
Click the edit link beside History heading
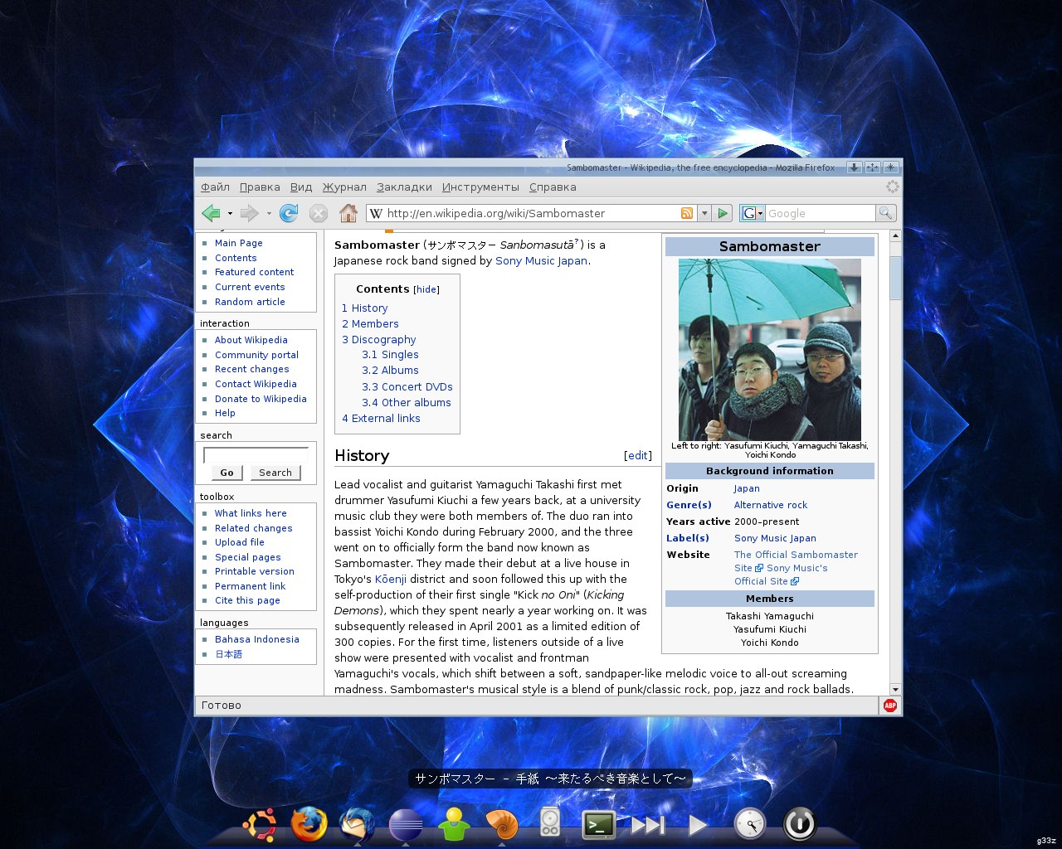[638, 455]
